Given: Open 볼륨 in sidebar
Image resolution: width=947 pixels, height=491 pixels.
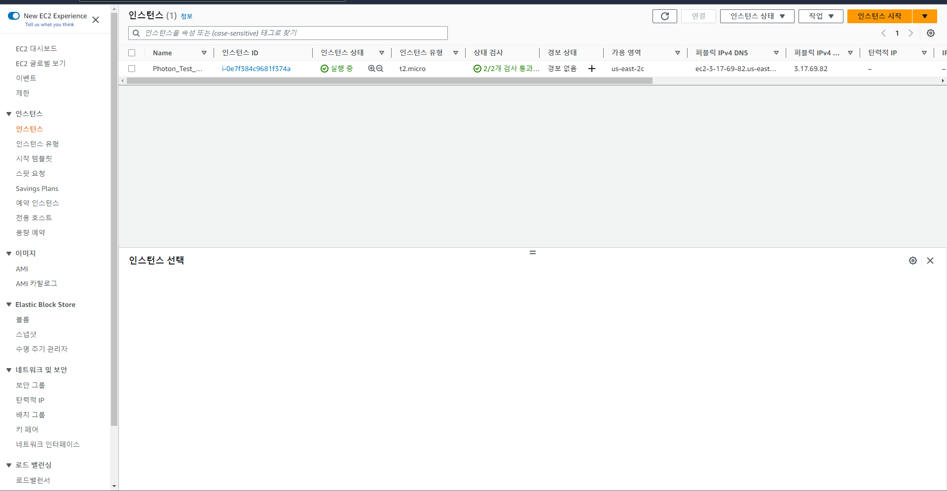Looking at the screenshot, I should 23,320.
